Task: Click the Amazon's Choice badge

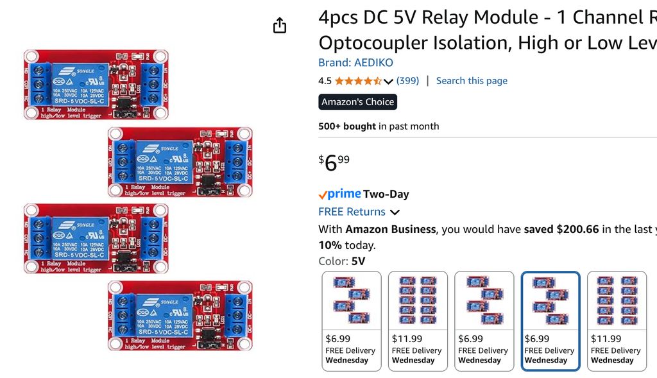Action: click(x=358, y=102)
